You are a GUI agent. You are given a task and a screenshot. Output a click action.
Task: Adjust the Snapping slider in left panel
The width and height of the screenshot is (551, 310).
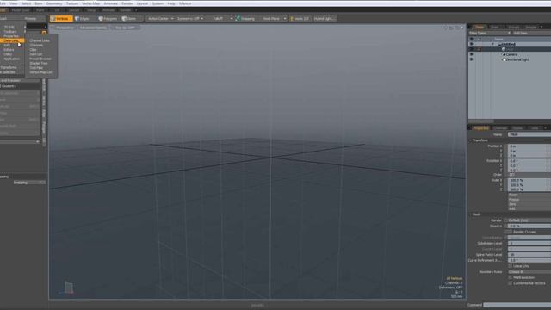(29, 183)
